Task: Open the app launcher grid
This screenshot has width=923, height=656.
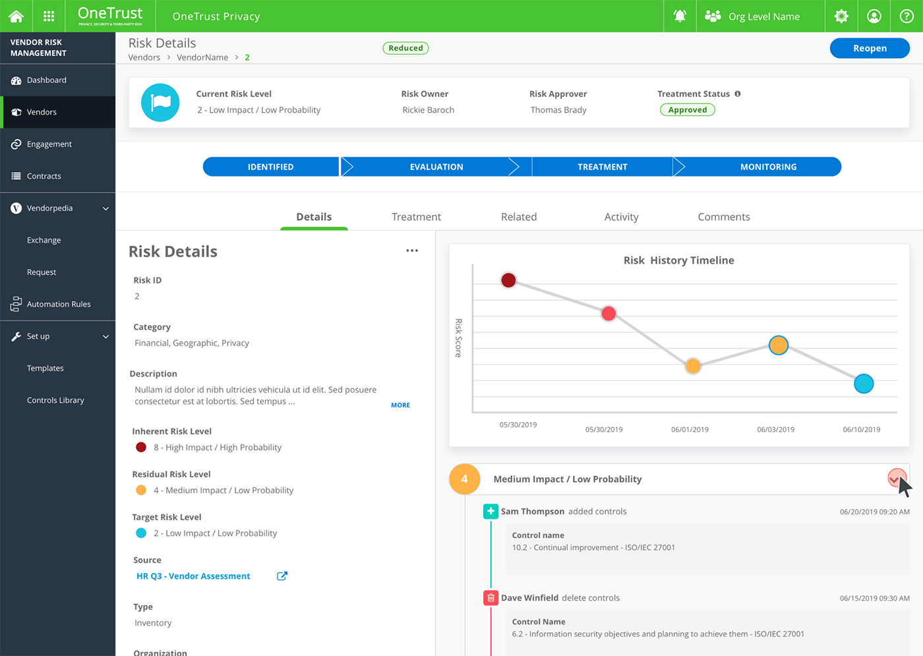Action: (x=48, y=16)
